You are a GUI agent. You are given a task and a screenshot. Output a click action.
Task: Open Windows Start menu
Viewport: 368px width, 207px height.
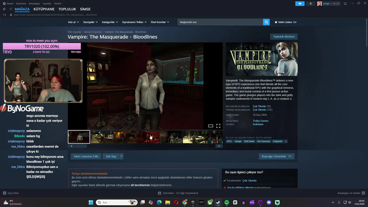point(91,202)
